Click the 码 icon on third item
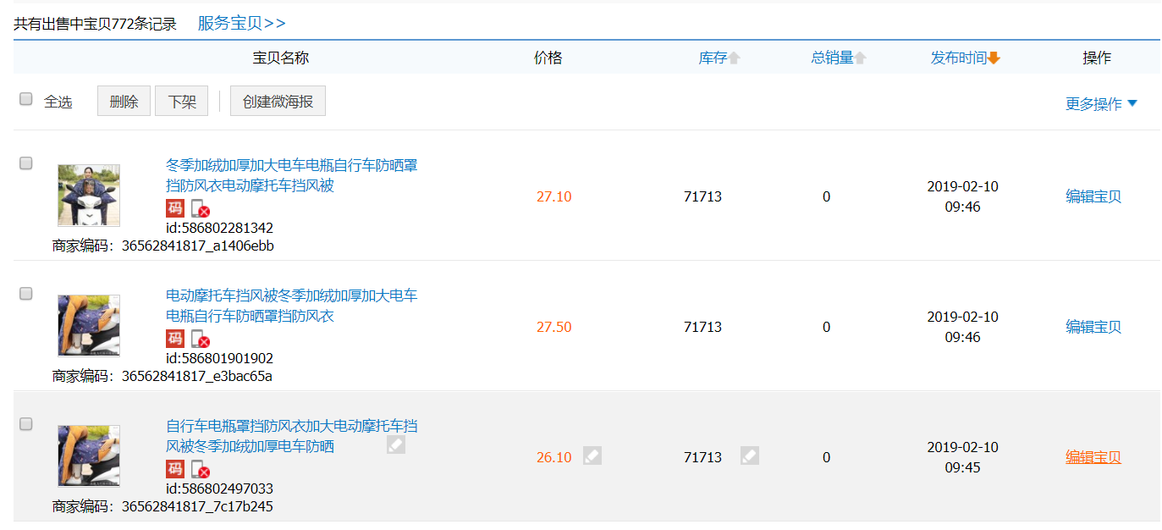 click(x=174, y=469)
